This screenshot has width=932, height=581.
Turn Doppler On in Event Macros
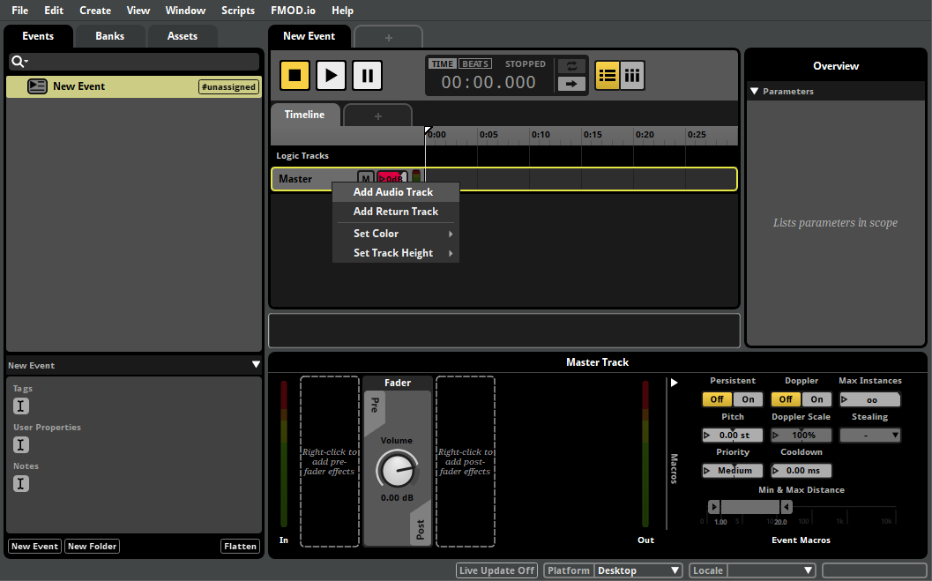pos(816,399)
